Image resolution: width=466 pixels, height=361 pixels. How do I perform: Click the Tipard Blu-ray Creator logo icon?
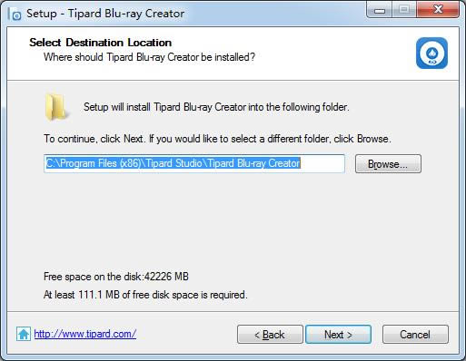(x=431, y=54)
